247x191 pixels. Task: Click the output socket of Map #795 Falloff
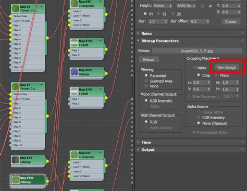106,98
